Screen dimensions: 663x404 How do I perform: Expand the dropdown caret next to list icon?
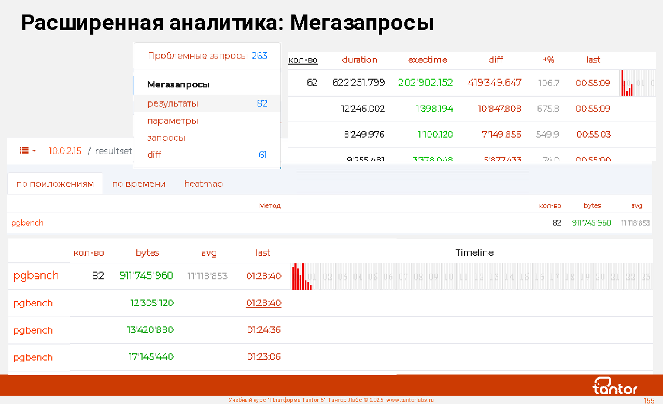(34, 151)
